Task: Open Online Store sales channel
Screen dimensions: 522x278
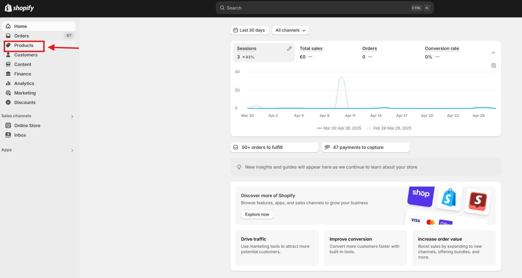Action: pos(39,125)
